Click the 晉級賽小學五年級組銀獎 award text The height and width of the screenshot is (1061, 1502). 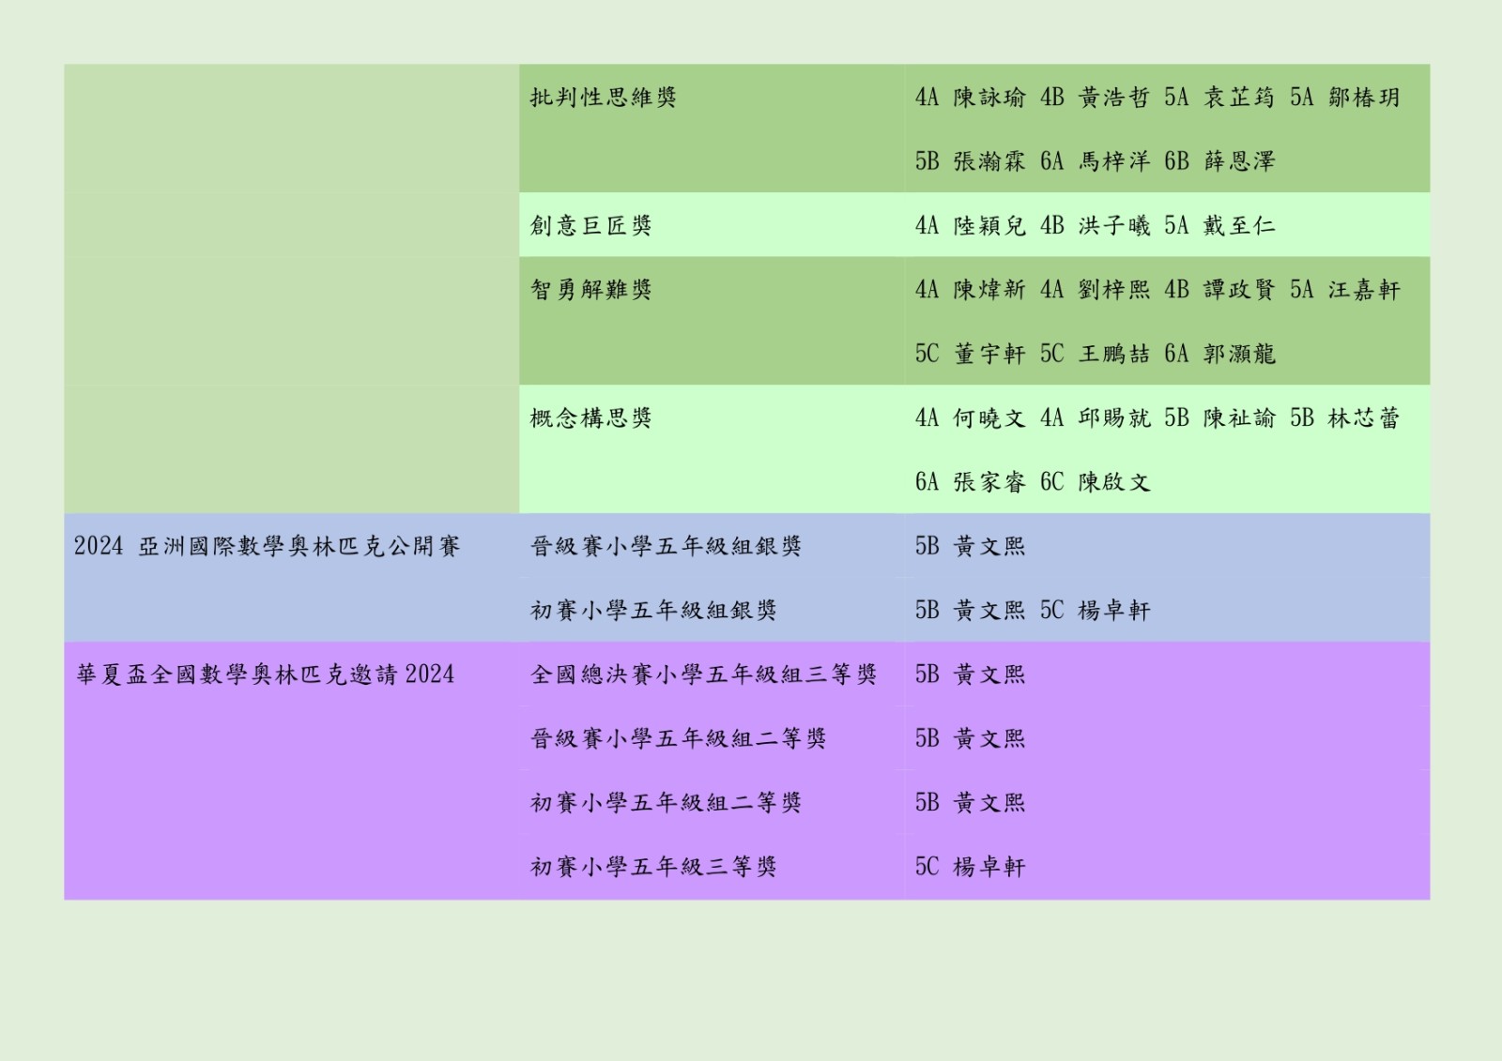coord(666,547)
